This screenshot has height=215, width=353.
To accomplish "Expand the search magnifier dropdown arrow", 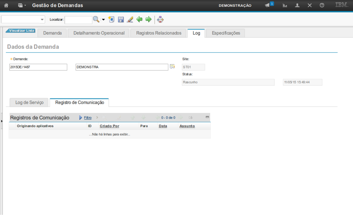I will [x=103, y=20].
